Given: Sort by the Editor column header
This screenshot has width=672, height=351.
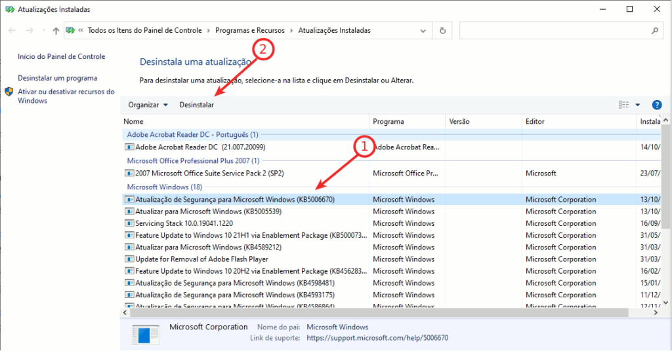Looking at the screenshot, I should tap(579, 121).
